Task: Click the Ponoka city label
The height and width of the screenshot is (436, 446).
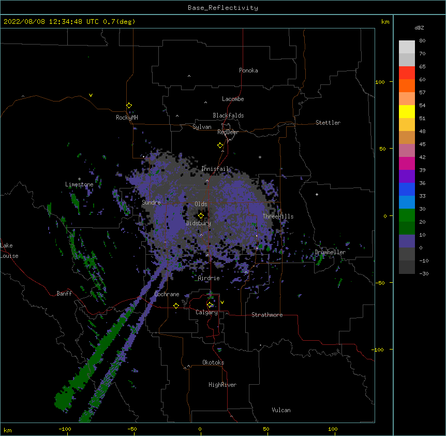Action: [248, 70]
